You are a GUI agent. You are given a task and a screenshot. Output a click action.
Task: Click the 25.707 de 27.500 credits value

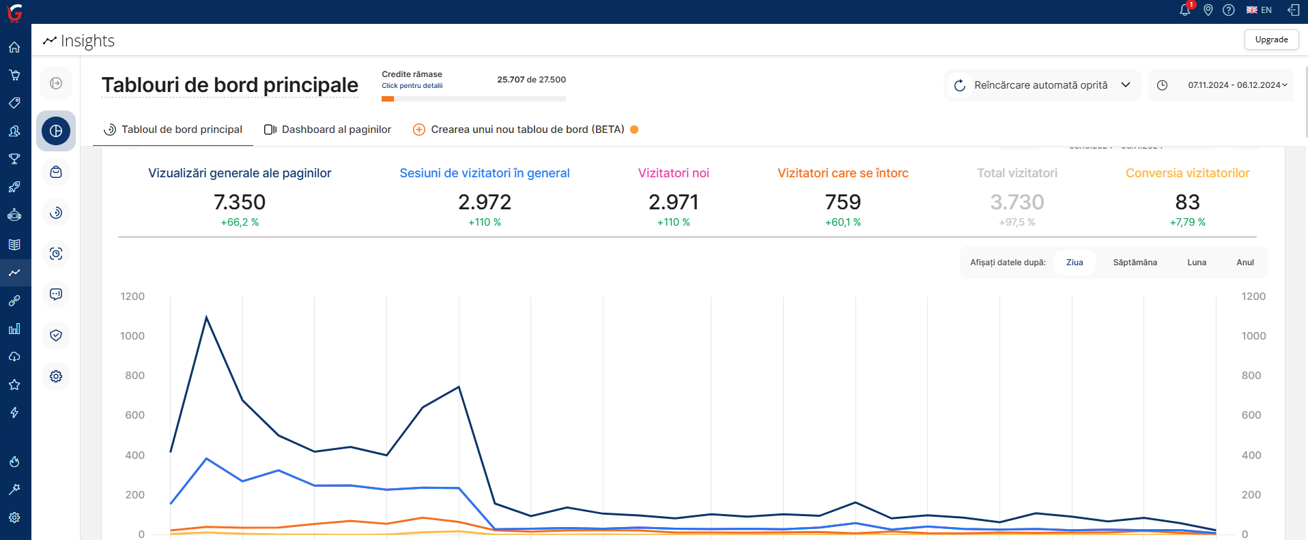[532, 80]
